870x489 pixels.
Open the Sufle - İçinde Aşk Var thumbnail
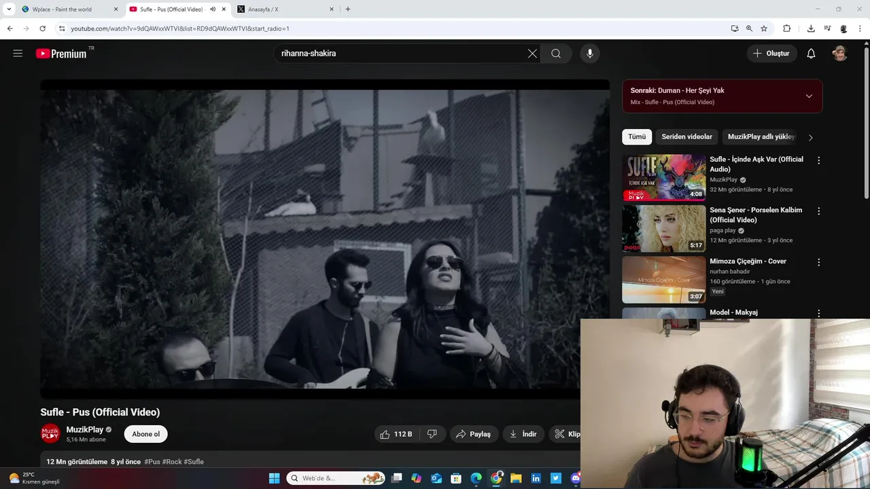click(663, 177)
